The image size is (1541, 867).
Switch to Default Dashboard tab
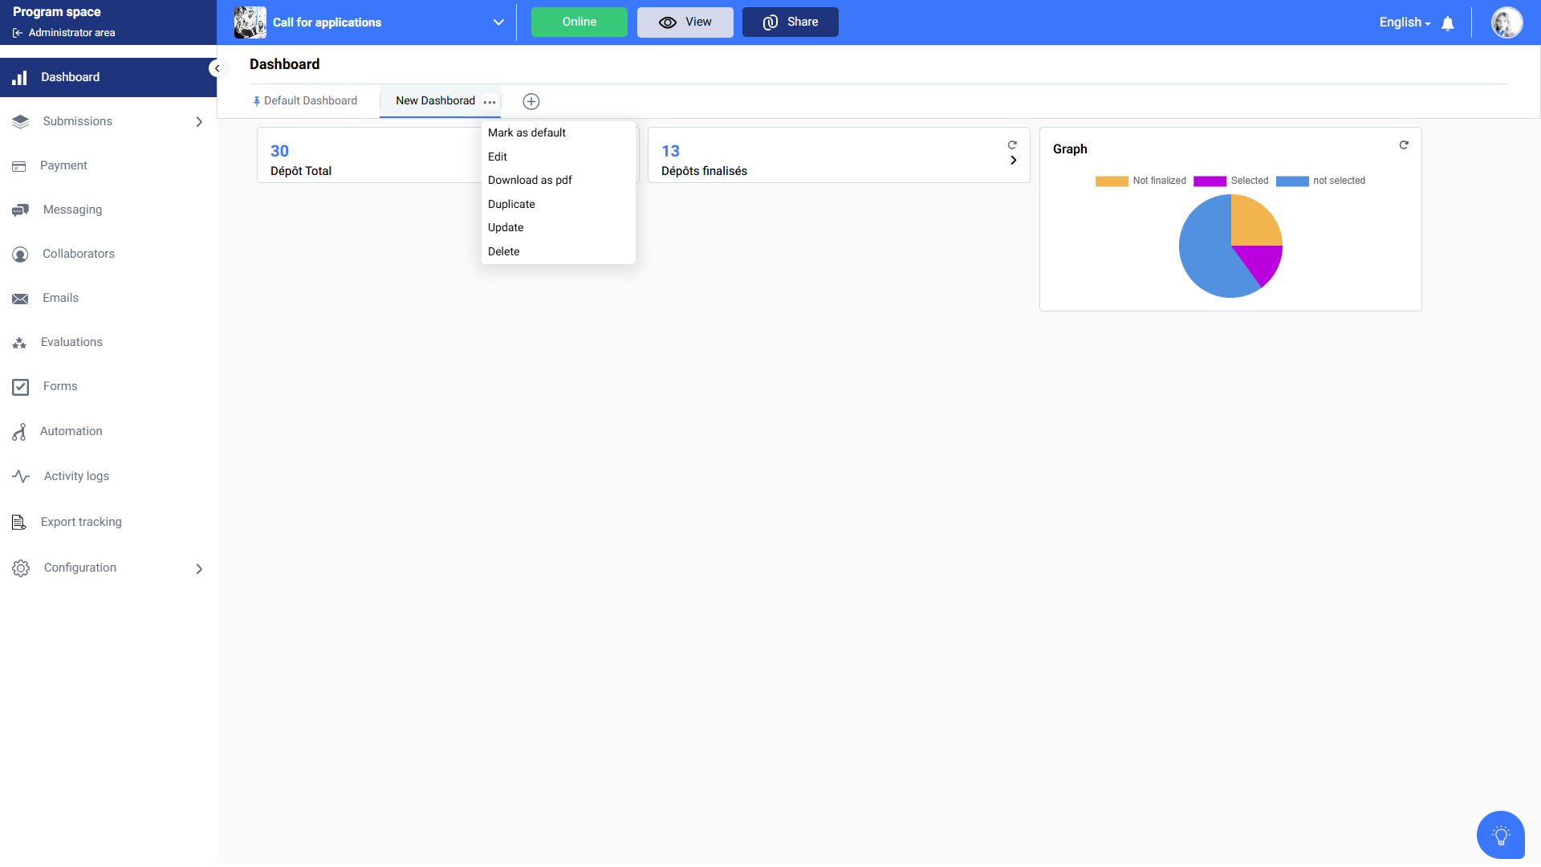310,101
